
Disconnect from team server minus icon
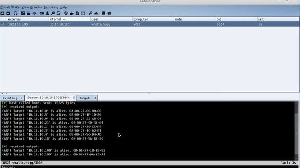(8, 14)
